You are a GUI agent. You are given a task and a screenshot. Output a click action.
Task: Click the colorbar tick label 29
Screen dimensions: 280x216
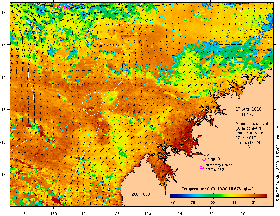click(213, 202)
